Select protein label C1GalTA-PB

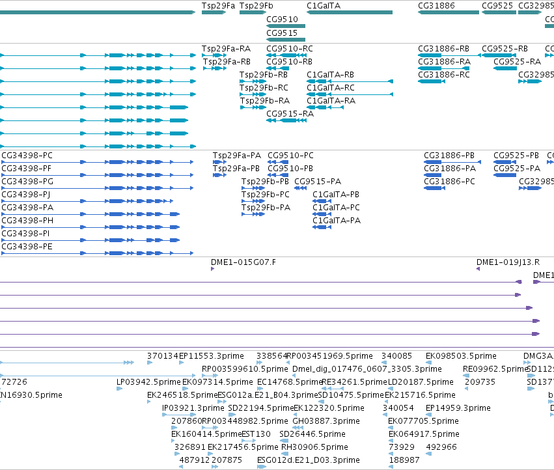coord(336,195)
